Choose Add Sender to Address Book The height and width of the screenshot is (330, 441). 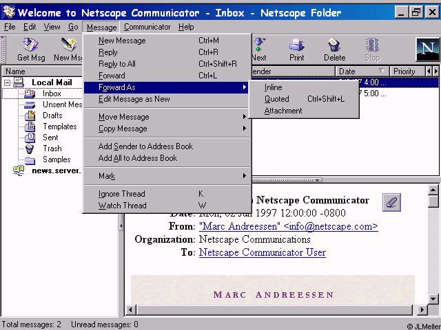pos(166,146)
